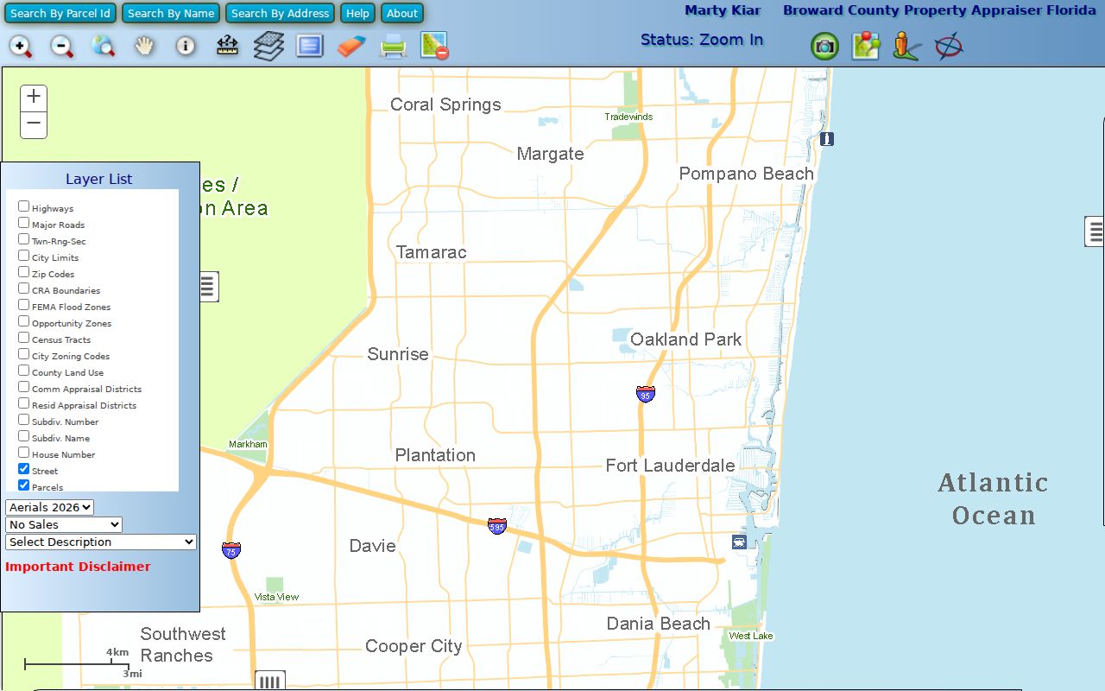Uncheck the Street layer
The width and height of the screenshot is (1105, 691).
pos(24,469)
